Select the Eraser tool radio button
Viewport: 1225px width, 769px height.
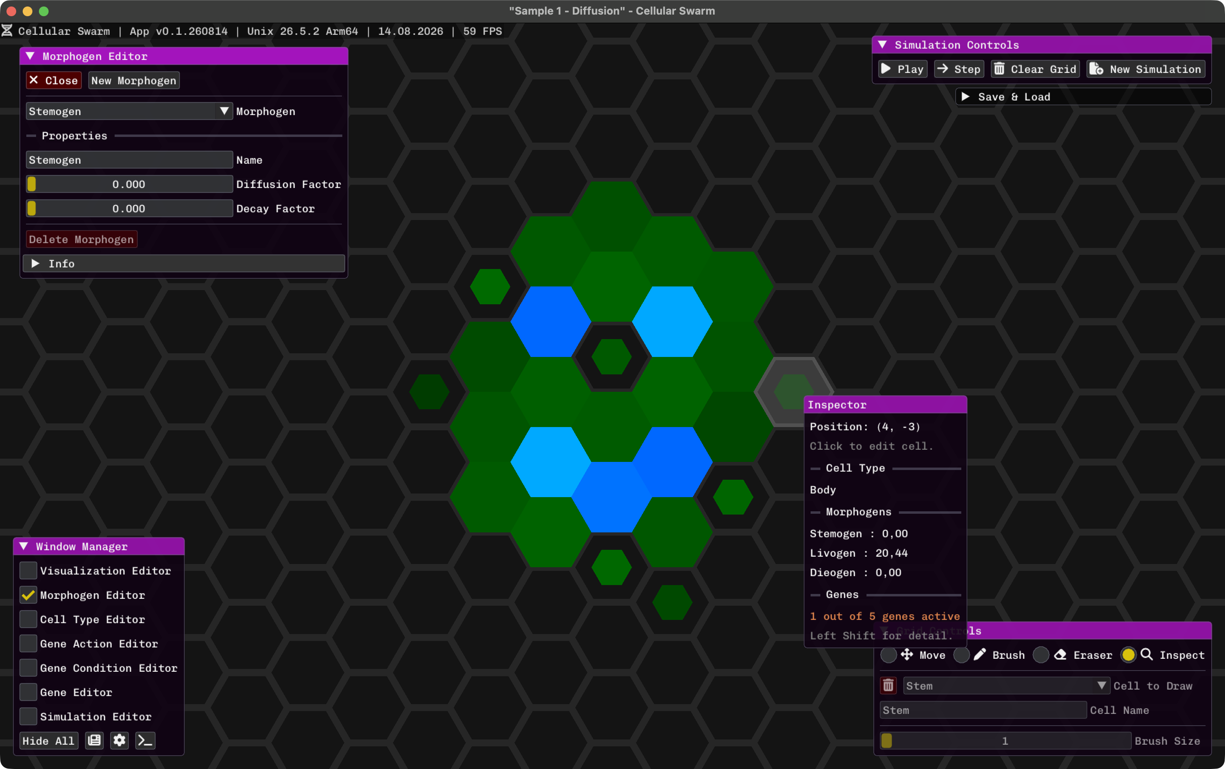[x=1041, y=655]
